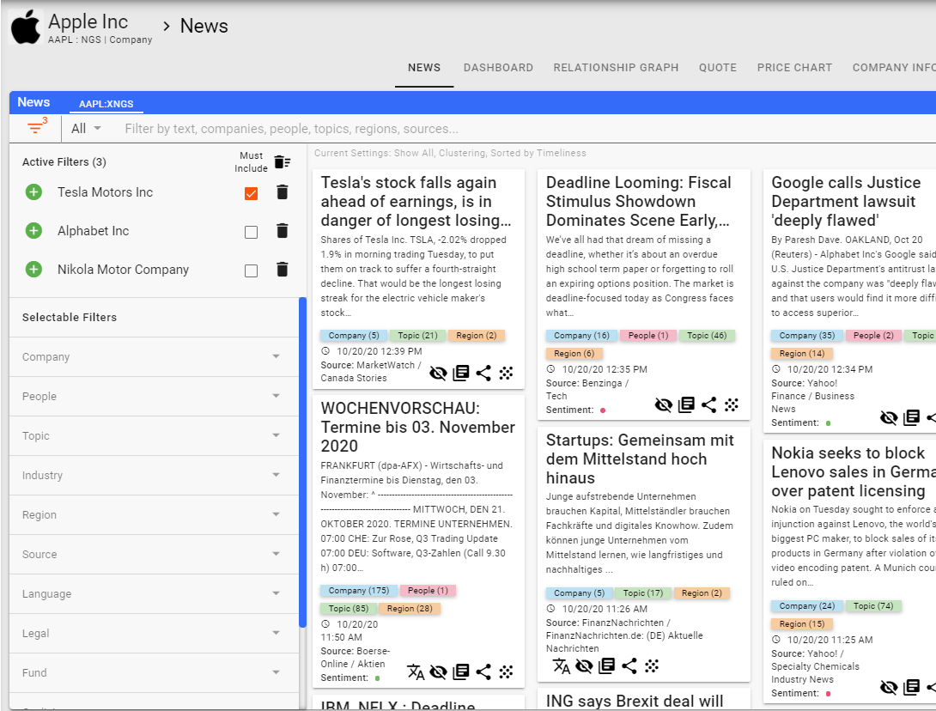
Task: Open reader view icon on WOCHENVORSCHAU article
Action: [461, 672]
